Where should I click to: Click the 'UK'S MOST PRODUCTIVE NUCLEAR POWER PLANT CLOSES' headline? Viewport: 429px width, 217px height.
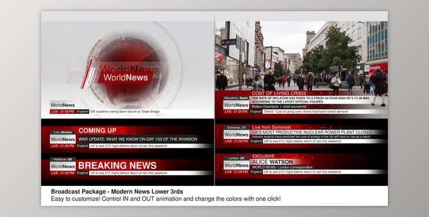[x=312, y=132]
